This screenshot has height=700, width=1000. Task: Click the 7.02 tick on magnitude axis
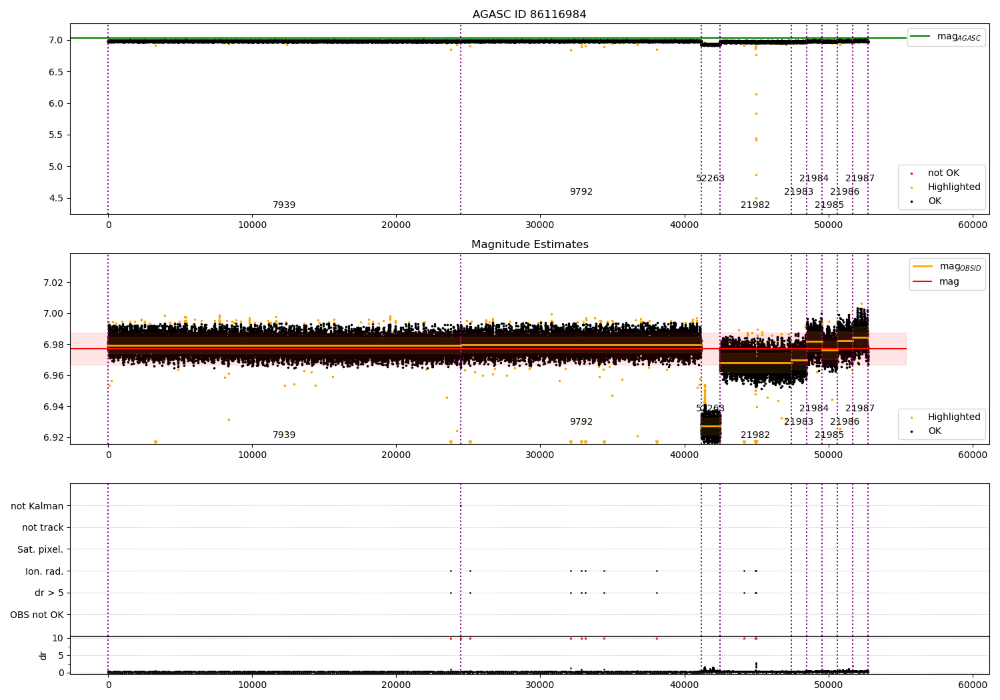(53, 283)
